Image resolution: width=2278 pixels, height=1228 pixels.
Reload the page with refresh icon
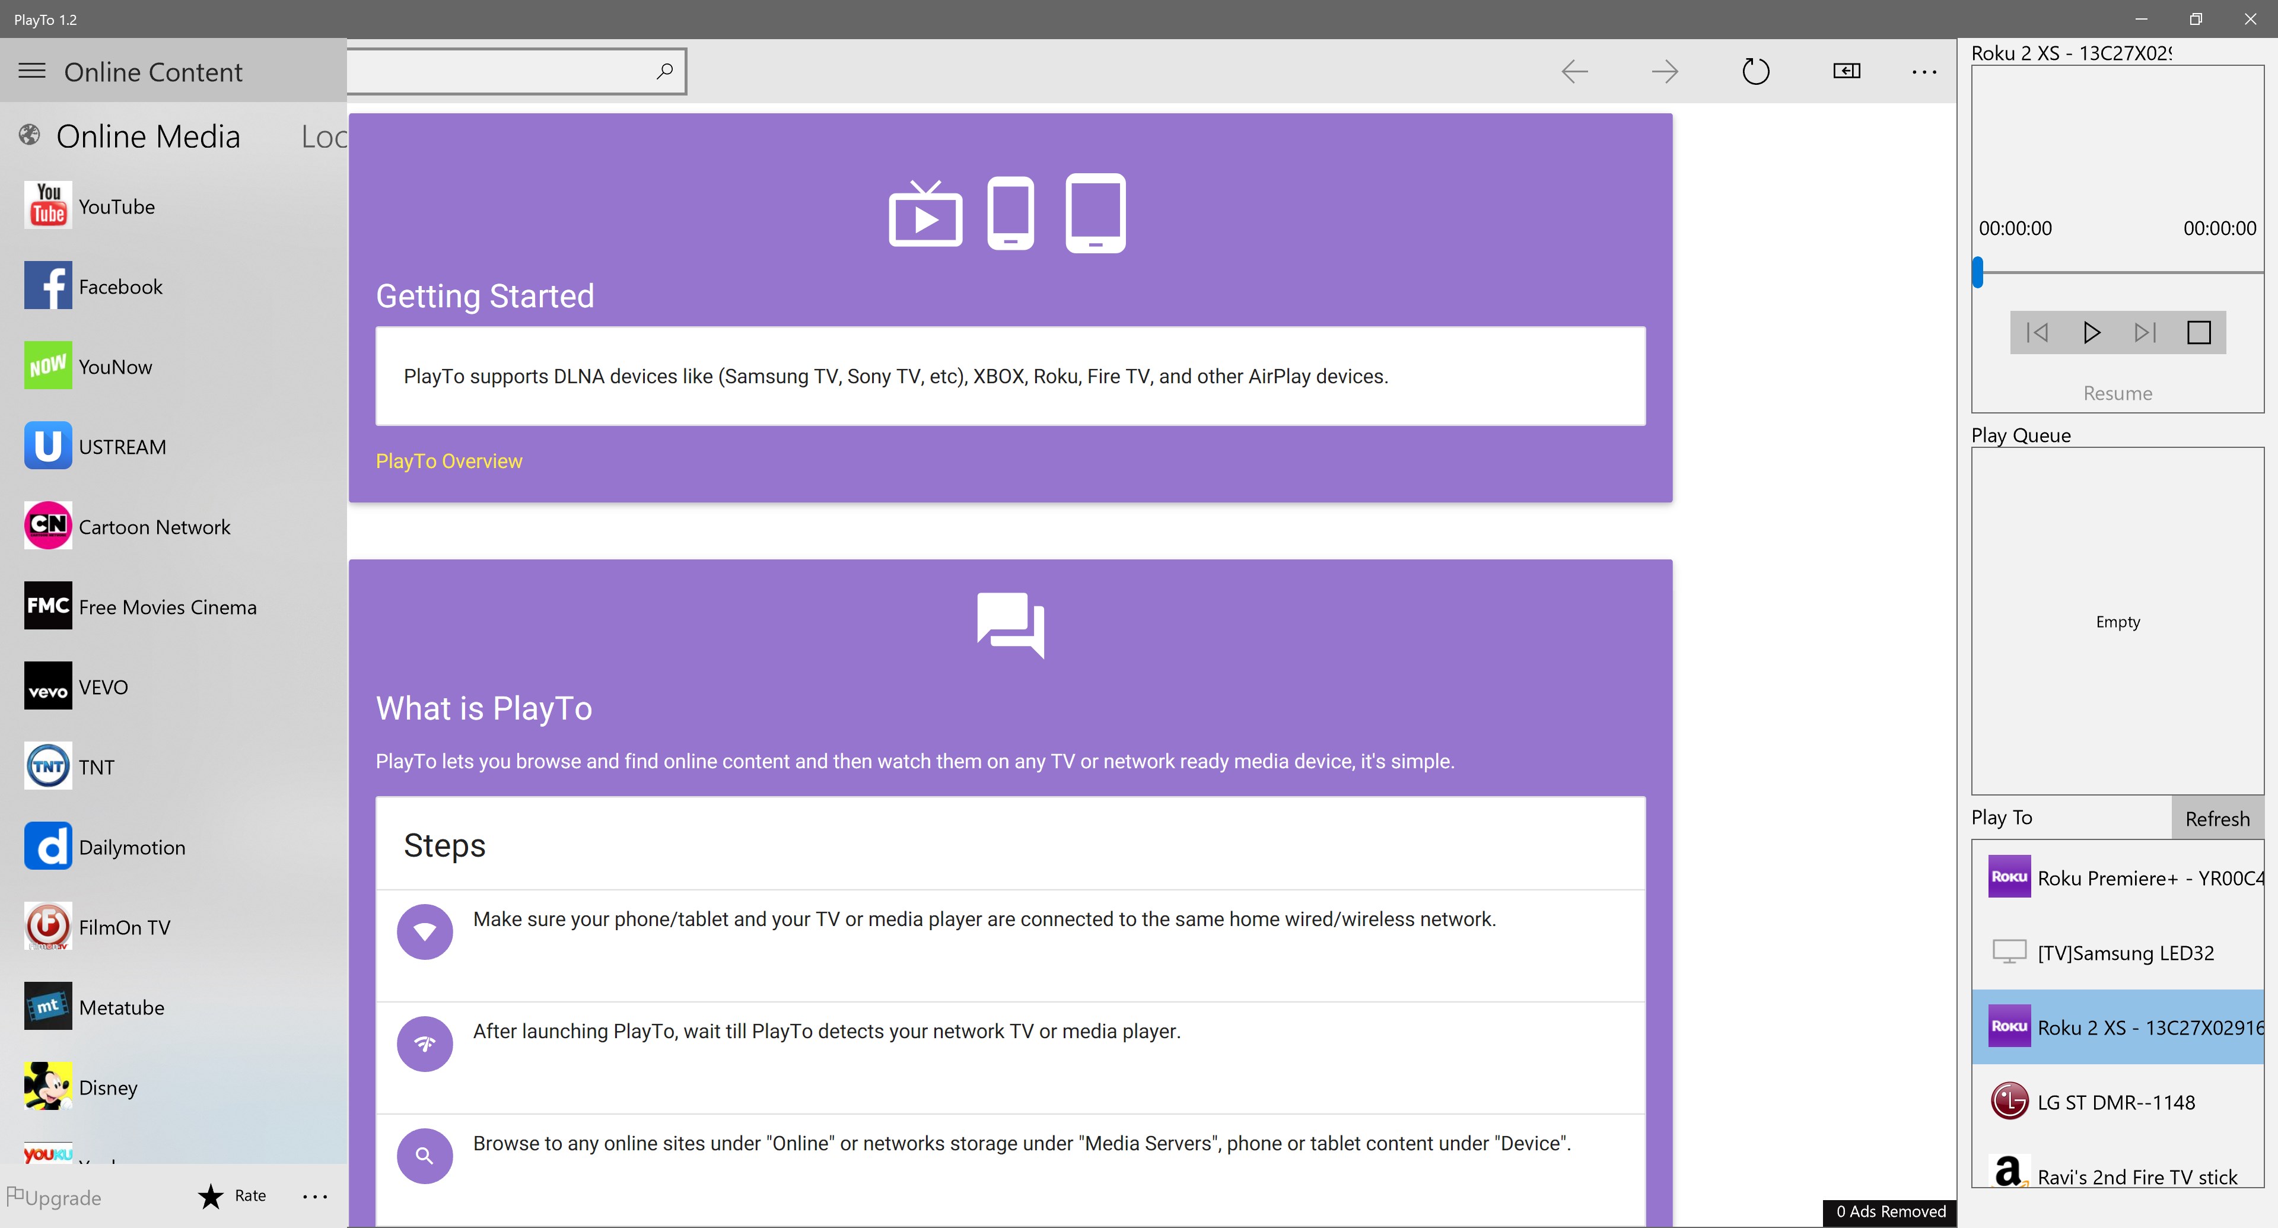point(1755,71)
